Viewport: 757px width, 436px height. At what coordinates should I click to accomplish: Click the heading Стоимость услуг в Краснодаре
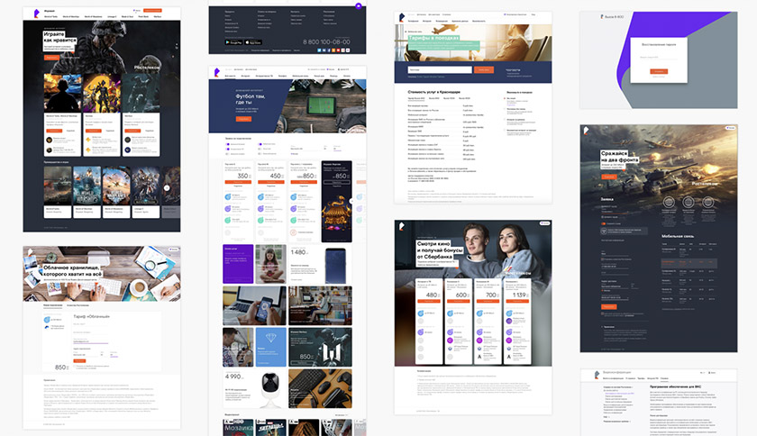tap(434, 92)
